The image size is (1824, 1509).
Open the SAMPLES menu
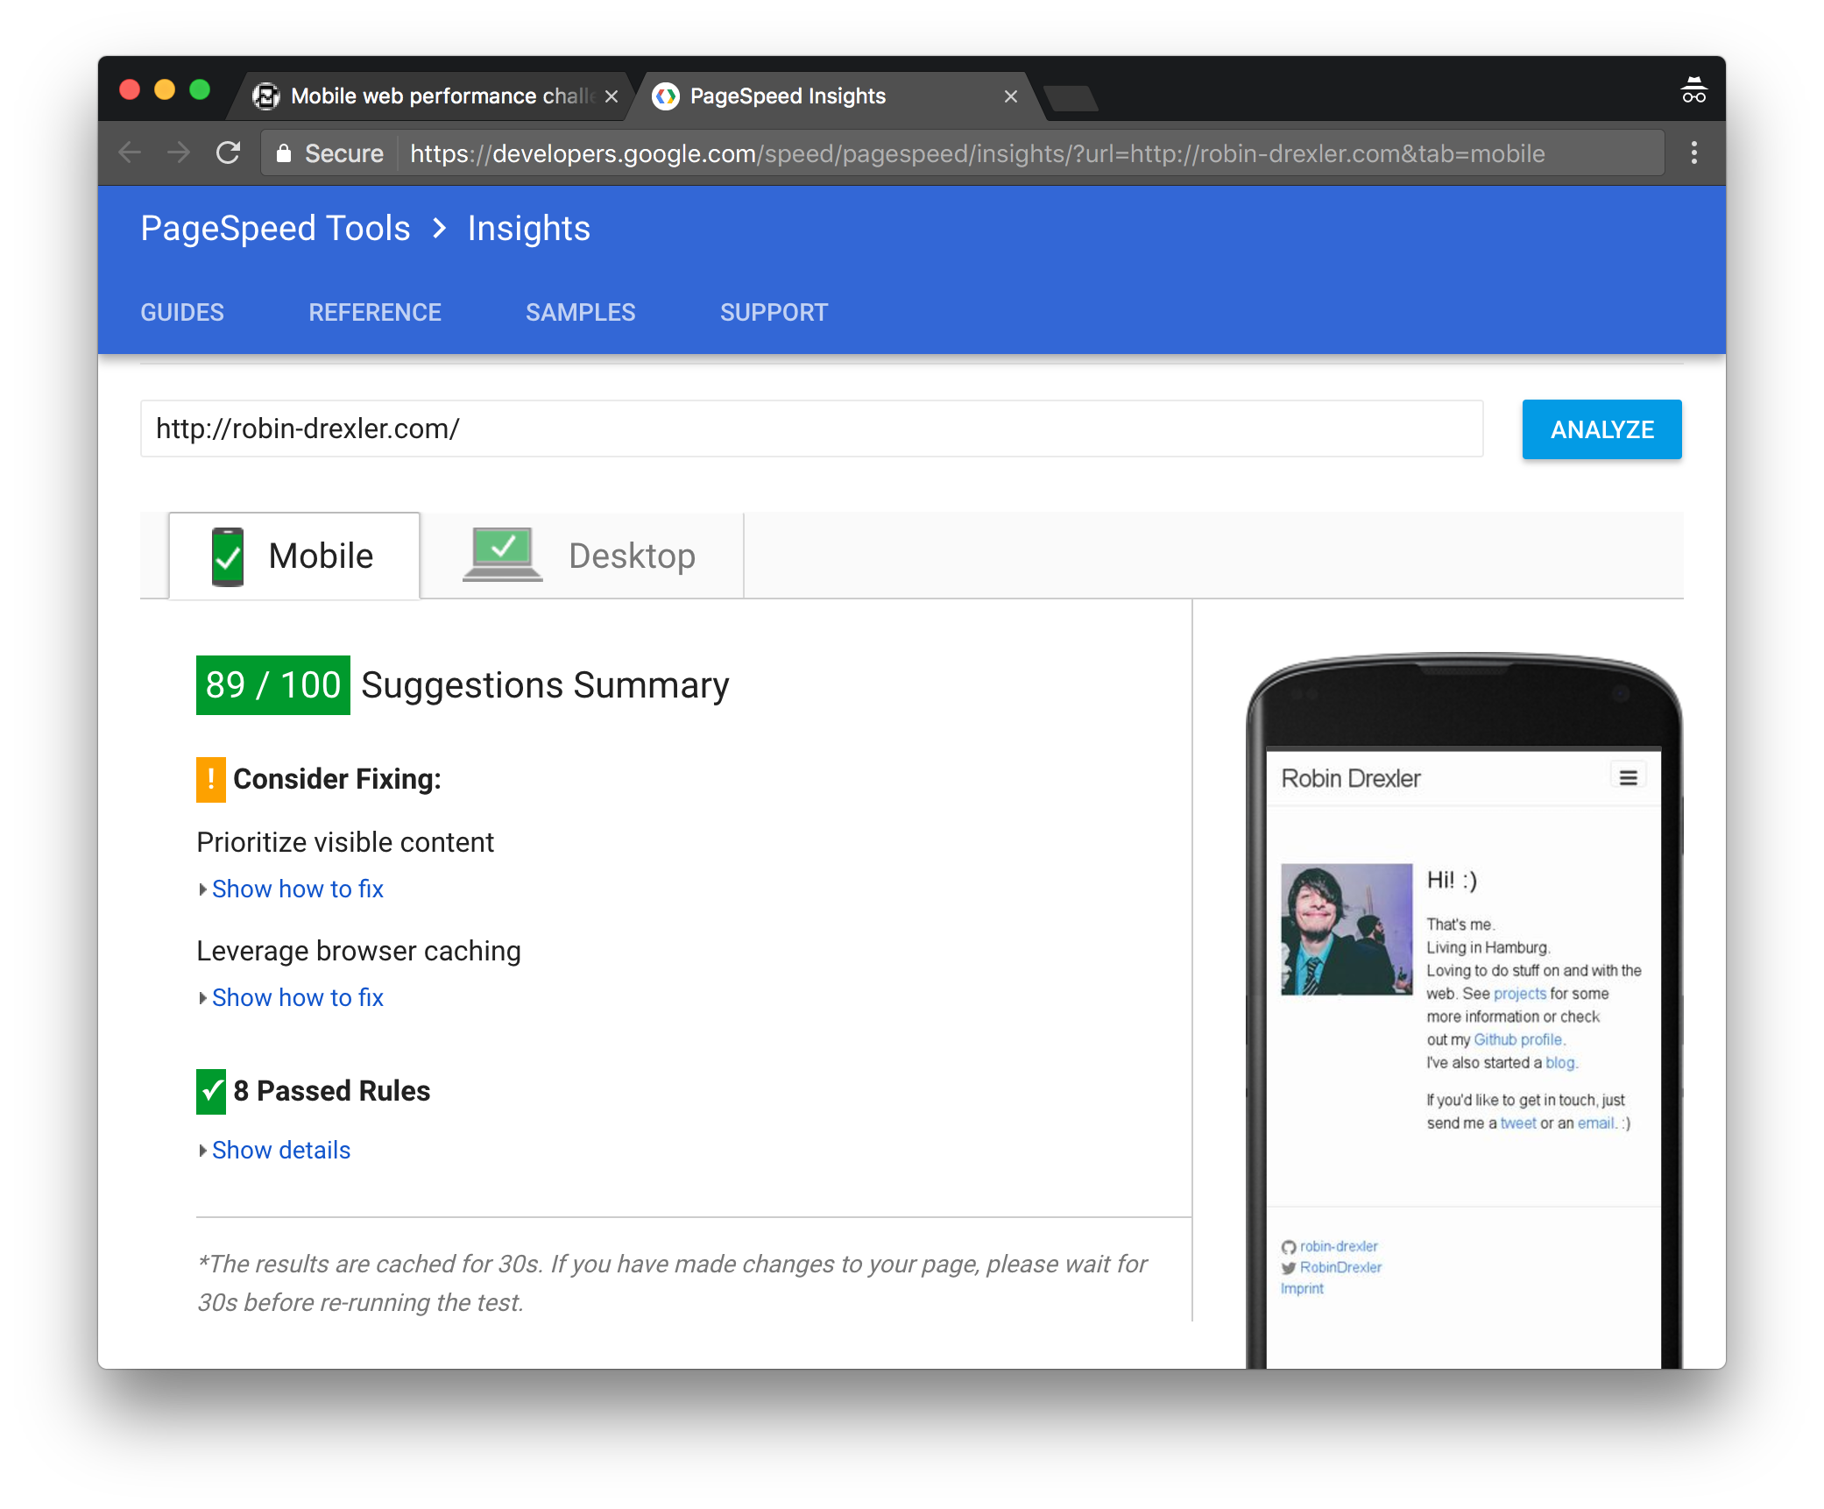(581, 313)
